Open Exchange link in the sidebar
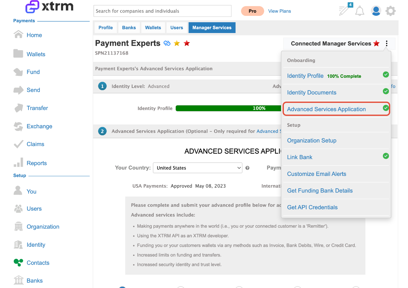 39,126
